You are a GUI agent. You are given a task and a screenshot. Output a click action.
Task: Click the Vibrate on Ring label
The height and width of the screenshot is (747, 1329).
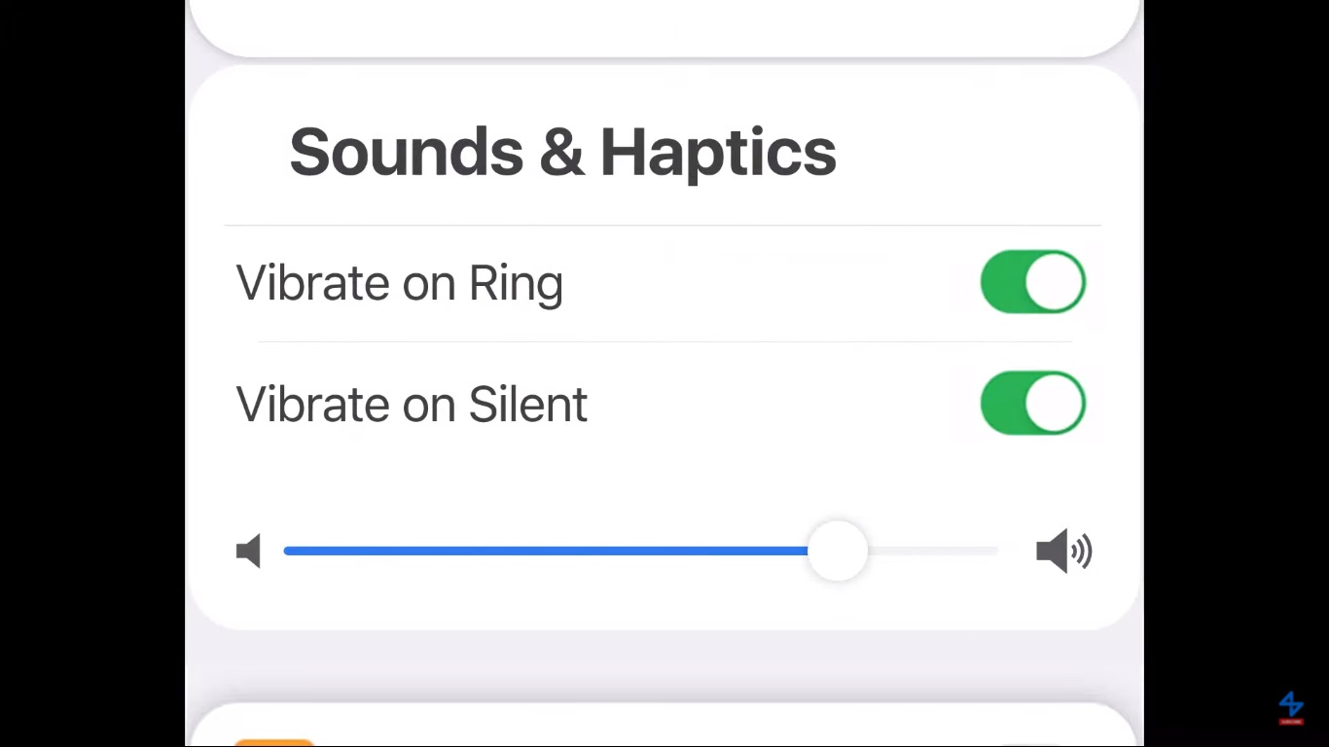click(399, 284)
